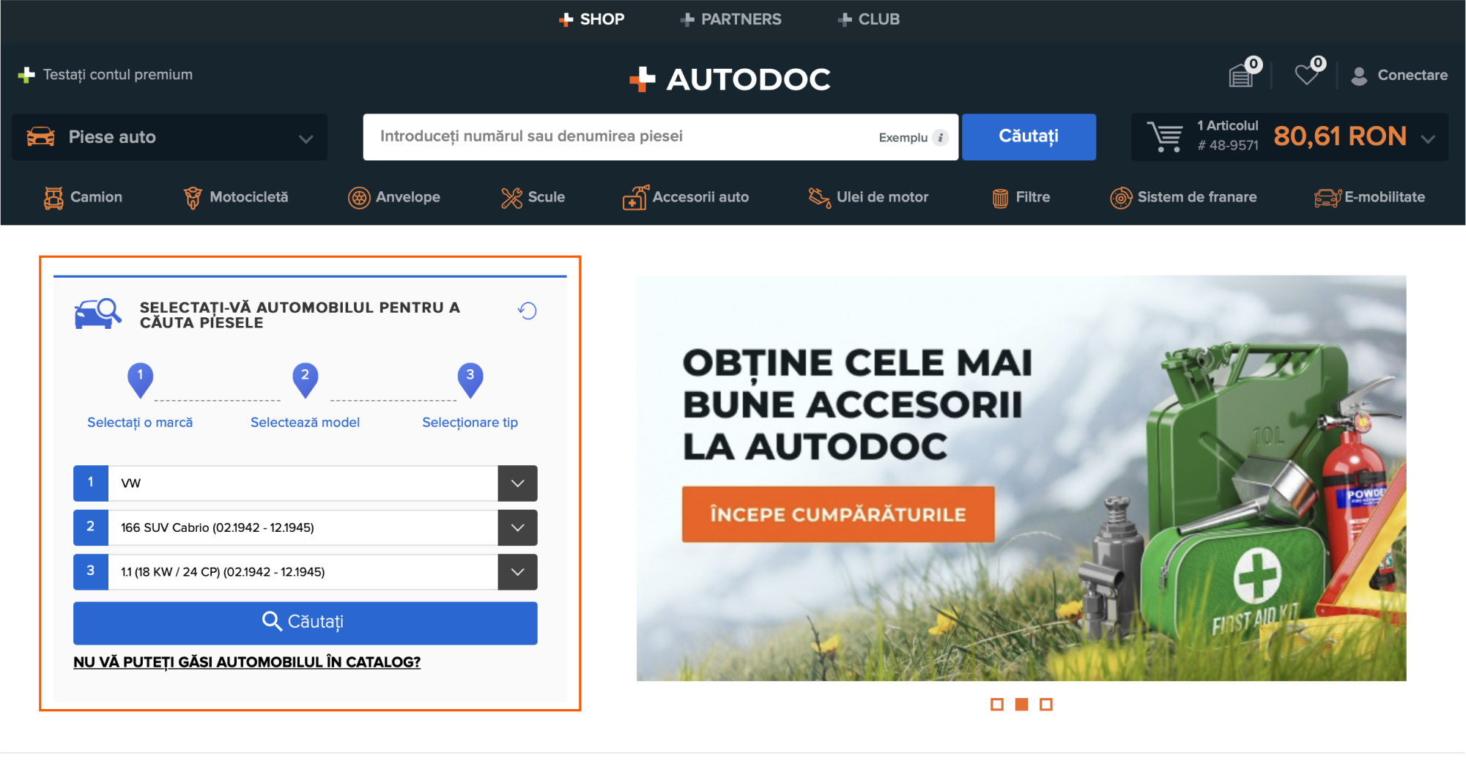The image size is (1466, 775).
Task: Click step 1 marker pin
Action: [x=140, y=379]
